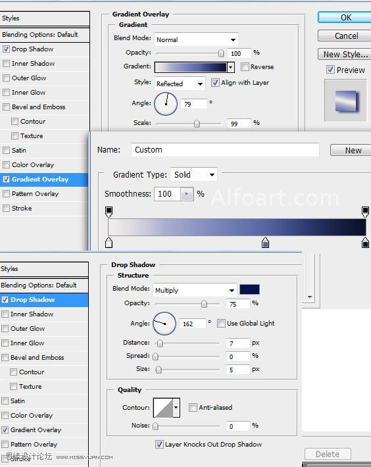This screenshot has height=467, width=371.
Task: Click the Spread slider handle
Action: (155, 356)
